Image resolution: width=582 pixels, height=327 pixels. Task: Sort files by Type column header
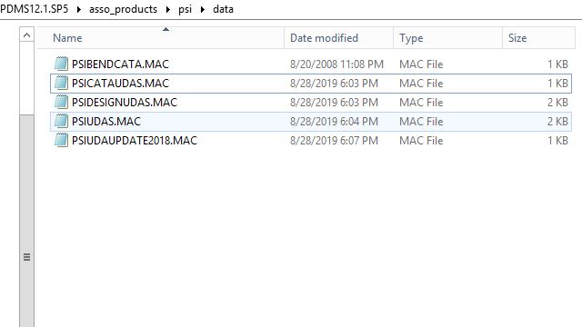point(447,38)
